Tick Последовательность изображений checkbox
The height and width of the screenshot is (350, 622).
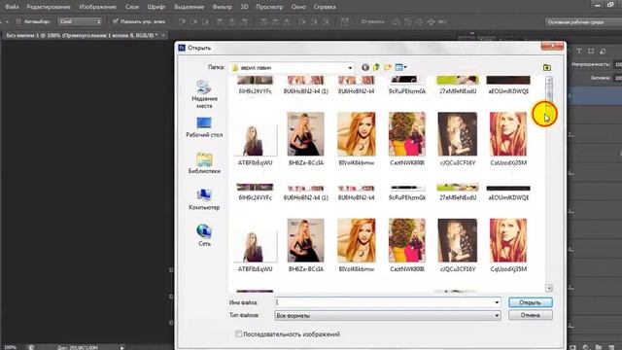(x=238, y=334)
